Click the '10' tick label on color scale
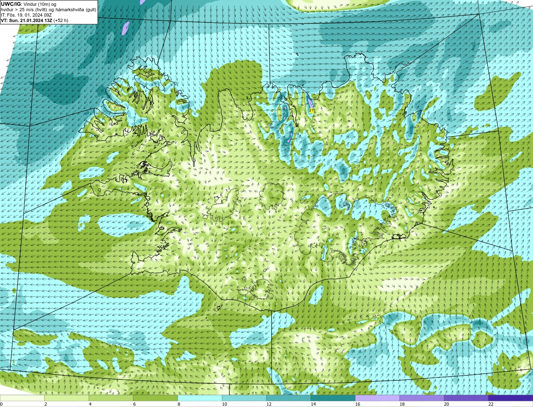 click(x=224, y=404)
